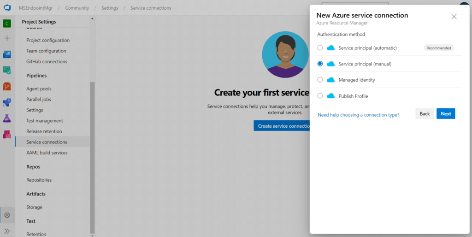Open Parallel jobs settings

point(39,100)
